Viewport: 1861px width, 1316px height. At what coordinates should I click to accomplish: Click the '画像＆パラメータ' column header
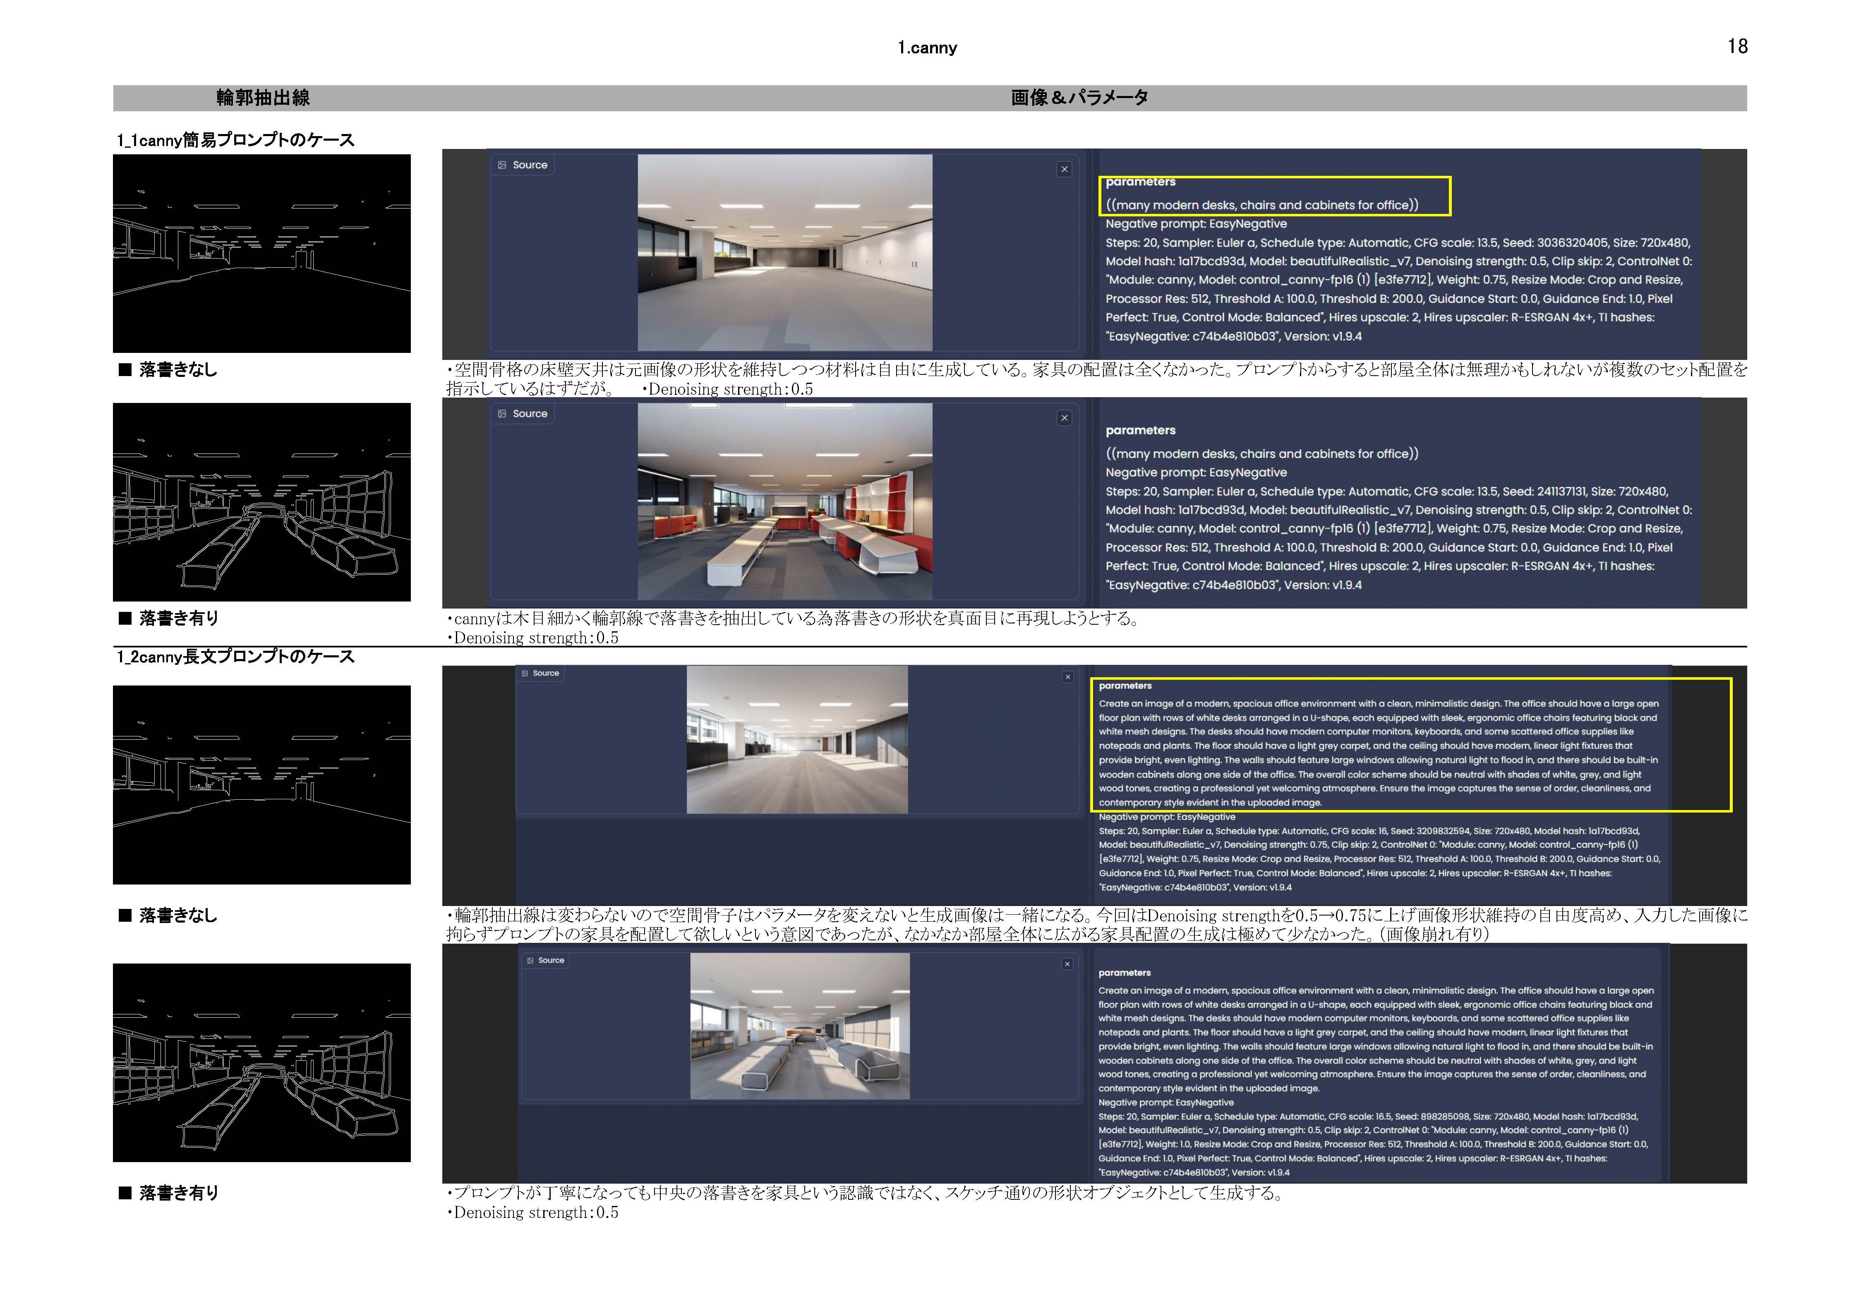(x=1079, y=98)
